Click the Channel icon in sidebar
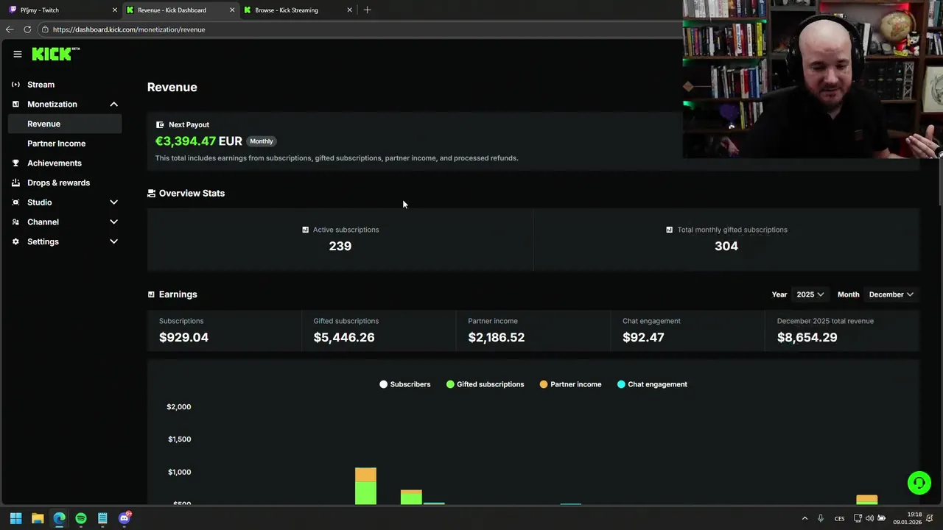Image resolution: width=943 pixels, height=530 pixels. [x=15, y=222]
